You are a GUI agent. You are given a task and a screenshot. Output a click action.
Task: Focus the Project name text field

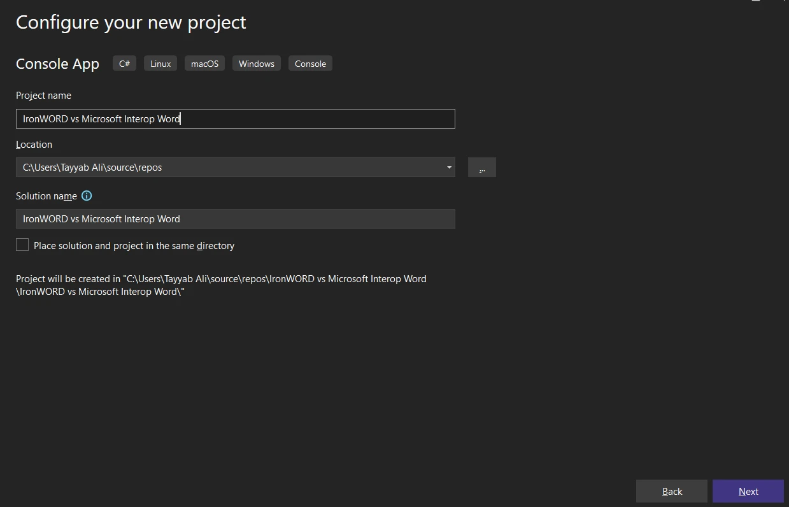tap(235, 119)
